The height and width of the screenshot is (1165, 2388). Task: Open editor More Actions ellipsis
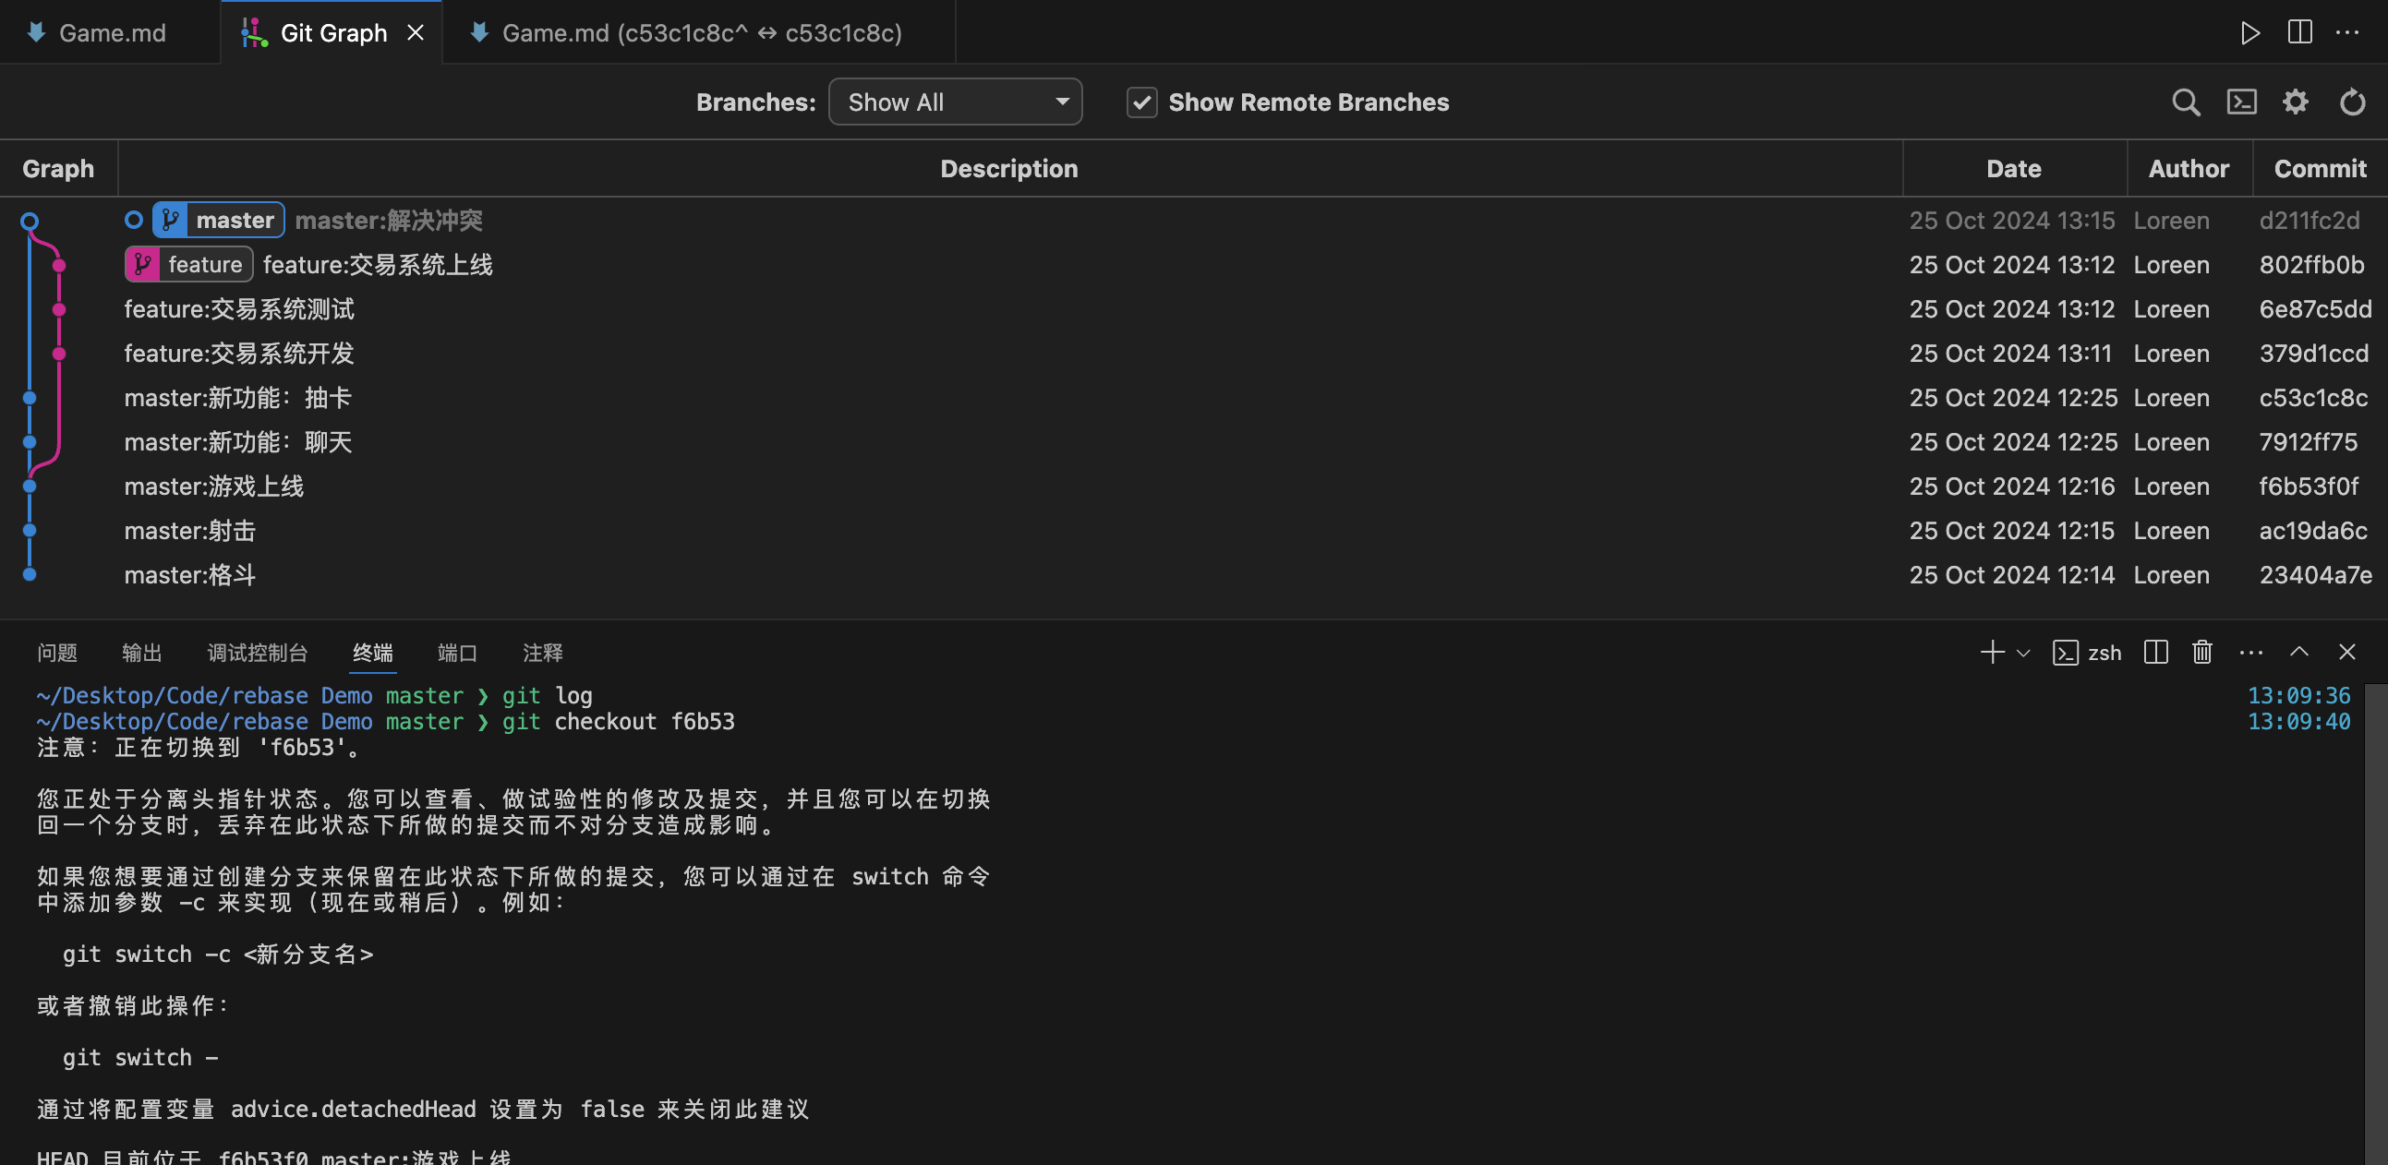tap(2347, 32)
